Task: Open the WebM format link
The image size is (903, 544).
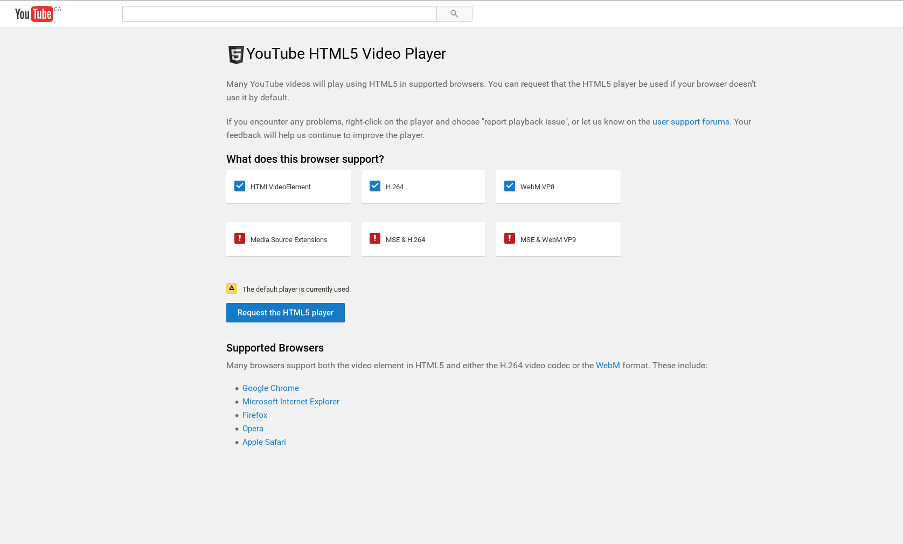Action: point(608,366)
